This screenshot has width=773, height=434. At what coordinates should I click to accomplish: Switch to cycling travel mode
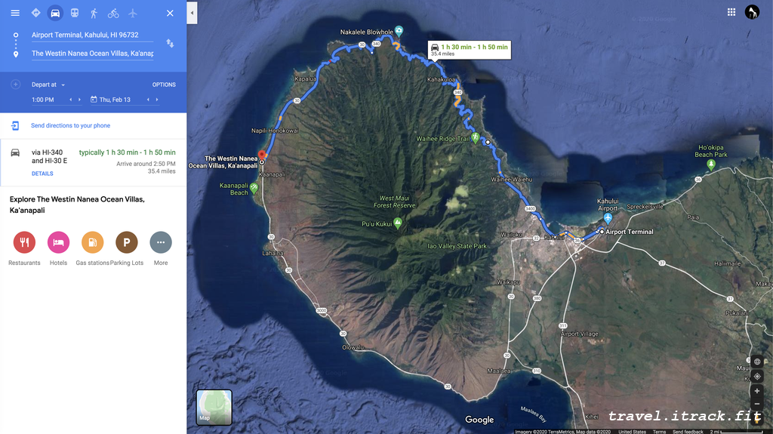113,14
